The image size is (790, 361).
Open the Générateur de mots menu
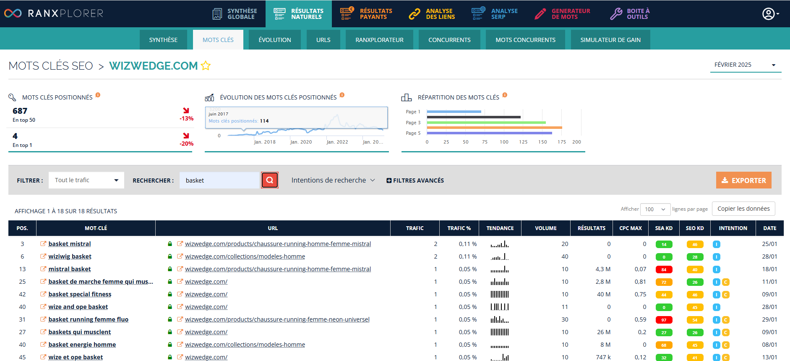coord(562,14)
